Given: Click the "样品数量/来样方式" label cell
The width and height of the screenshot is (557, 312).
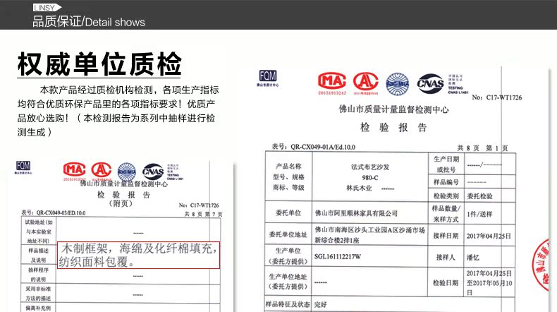Looking at the screenshot, I should point(446,214).
